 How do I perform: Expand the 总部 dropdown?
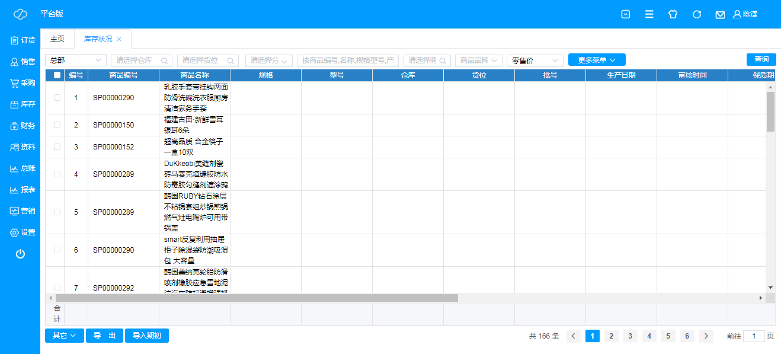[x=76, y=60]
